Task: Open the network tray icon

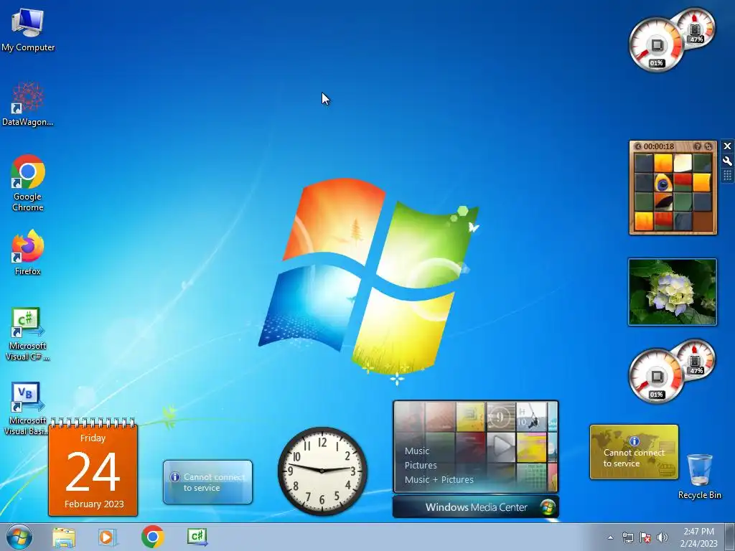Action: (627, 537)
